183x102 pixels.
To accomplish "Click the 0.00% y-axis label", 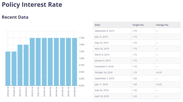I will [82, 86].
